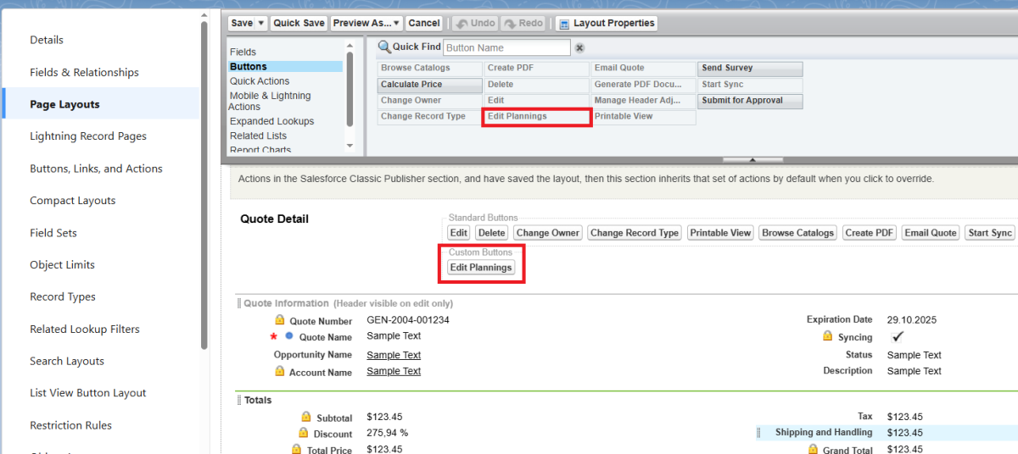Clear the Quick Find search box
This screenshot has width=1018, height=454.
click(579, 48)
